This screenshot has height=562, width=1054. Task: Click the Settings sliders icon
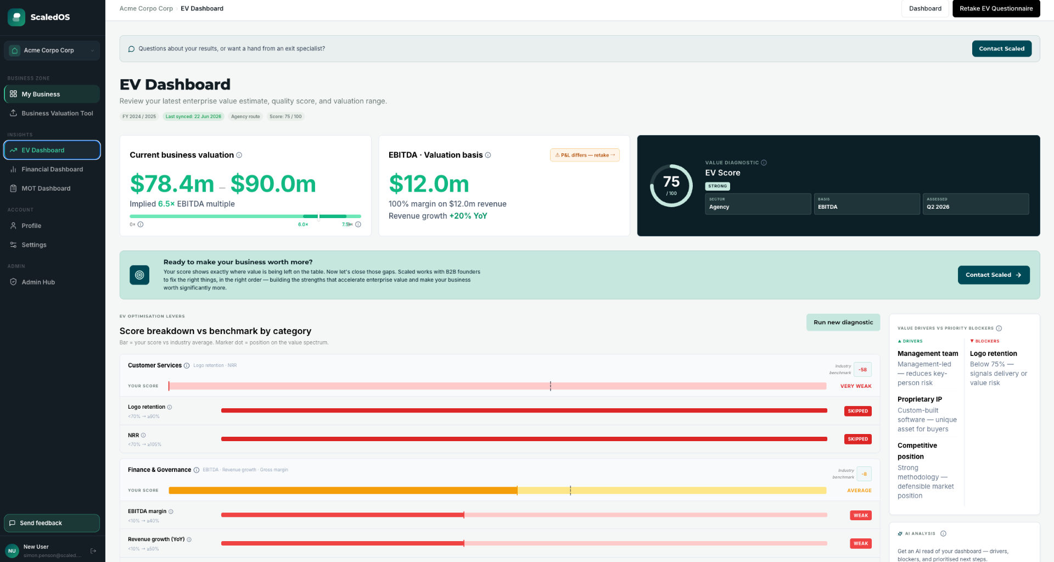pyautogui.click(x=13, y=245)
